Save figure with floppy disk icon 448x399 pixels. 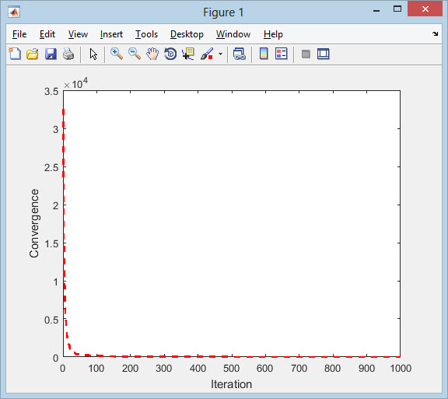tap(51, 54)
